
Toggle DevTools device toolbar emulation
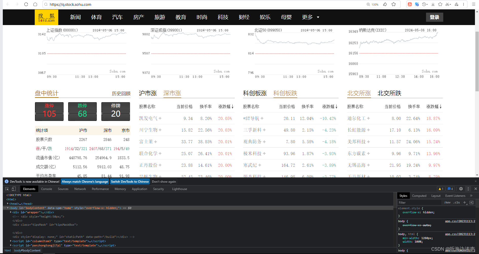[14, 189]
